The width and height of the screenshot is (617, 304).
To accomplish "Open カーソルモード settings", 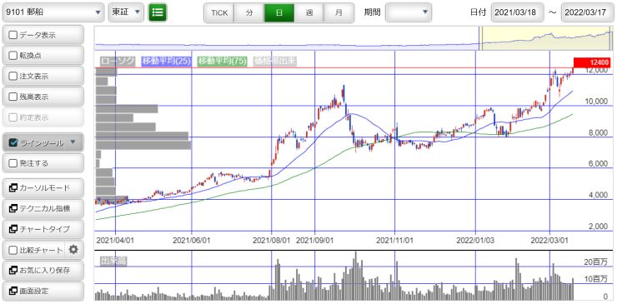I will (43, 188).
